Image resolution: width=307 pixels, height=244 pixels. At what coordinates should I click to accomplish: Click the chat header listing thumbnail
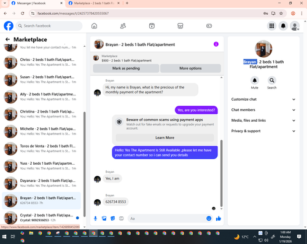pos(99,44)
